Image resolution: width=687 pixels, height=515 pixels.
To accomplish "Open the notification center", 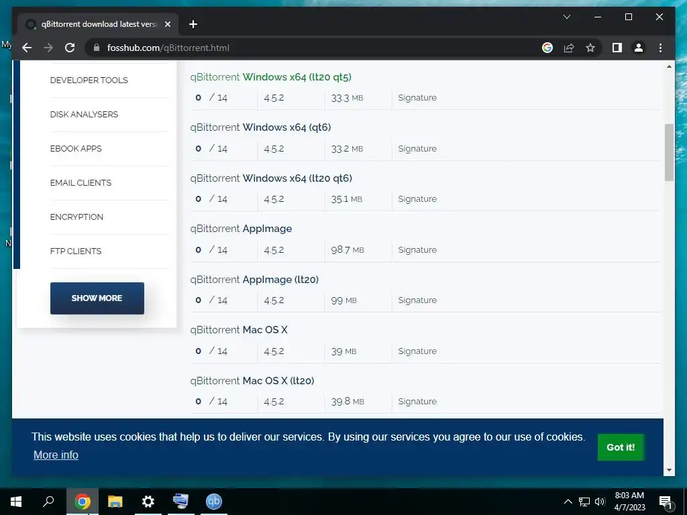I will (x=666, y=502).
